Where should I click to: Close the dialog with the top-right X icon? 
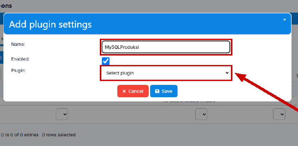[x=285, y=20]
